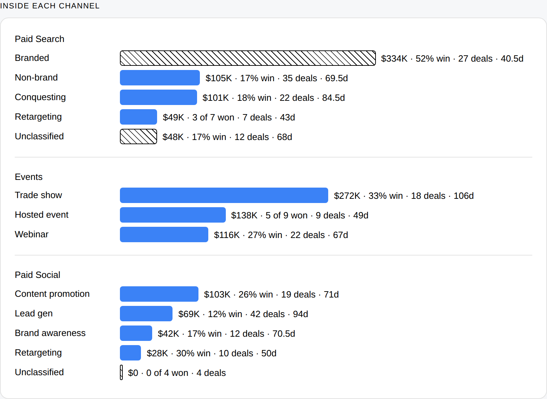Viewport: 547px width, 399px height.
Task: Click the Trade show row label
Action: (39, 195)
